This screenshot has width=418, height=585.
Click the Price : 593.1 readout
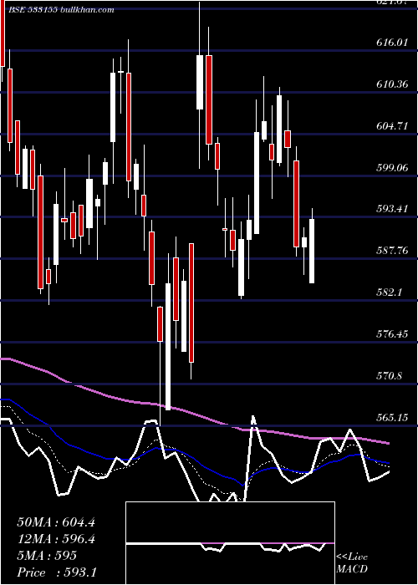57,572
